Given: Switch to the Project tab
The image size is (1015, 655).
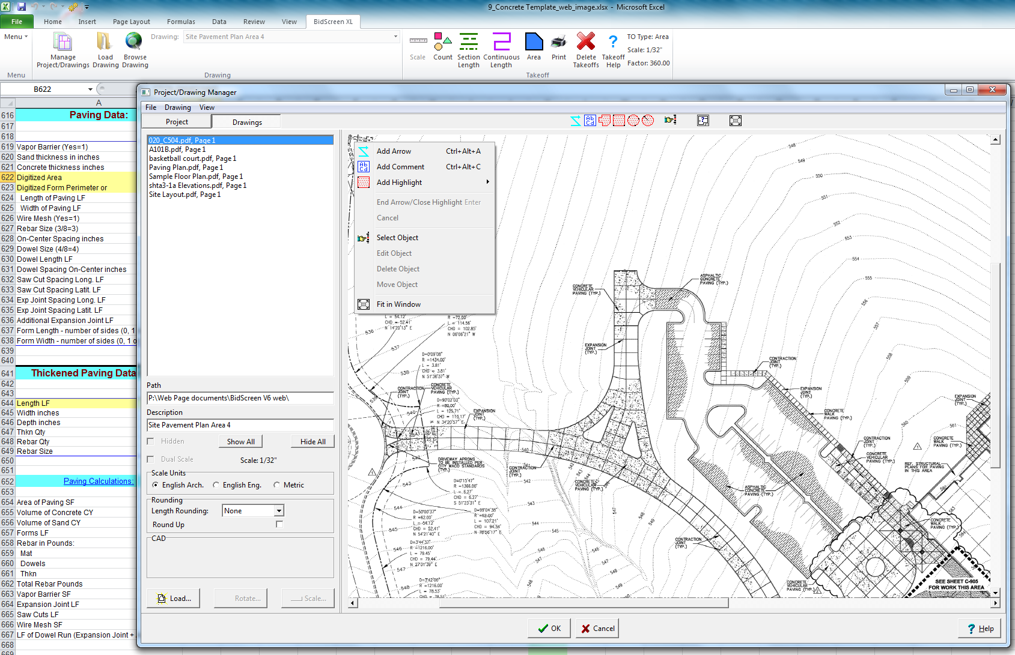Looking at the screenshot, I should coord(177,122).
